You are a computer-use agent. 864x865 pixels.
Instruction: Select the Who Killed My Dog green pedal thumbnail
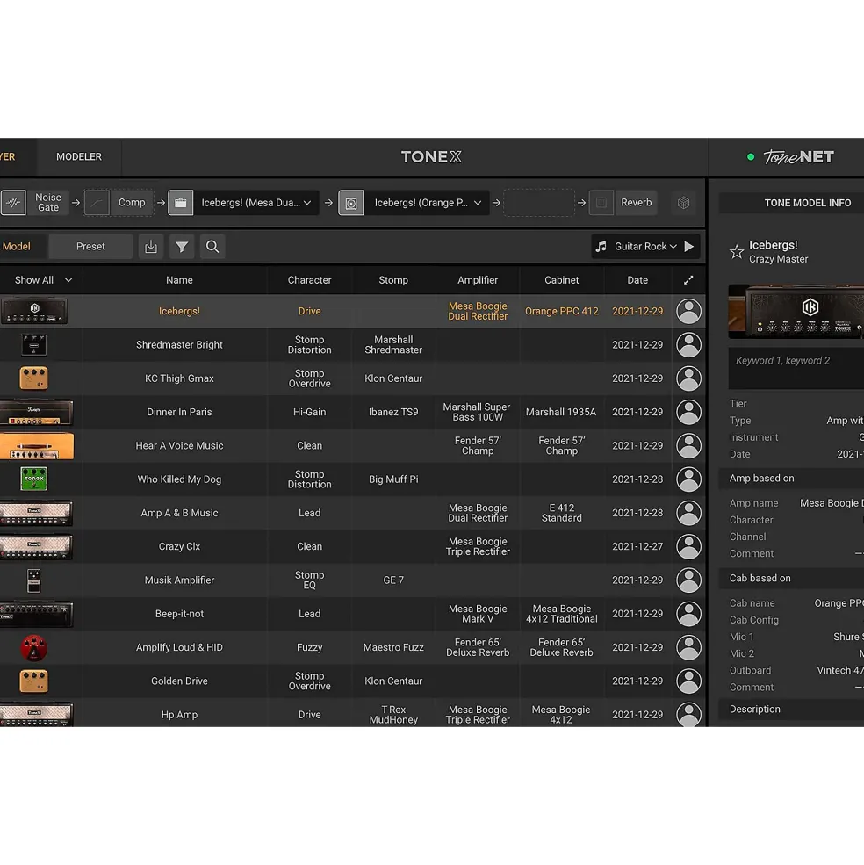33,479
